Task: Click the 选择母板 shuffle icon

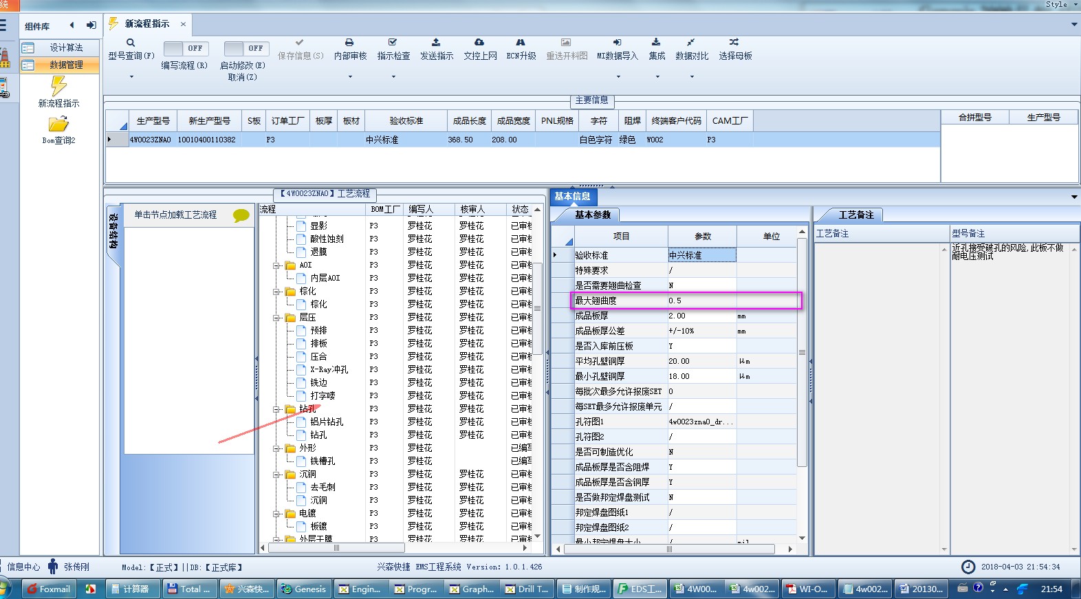Action: (x=734, y=43)
